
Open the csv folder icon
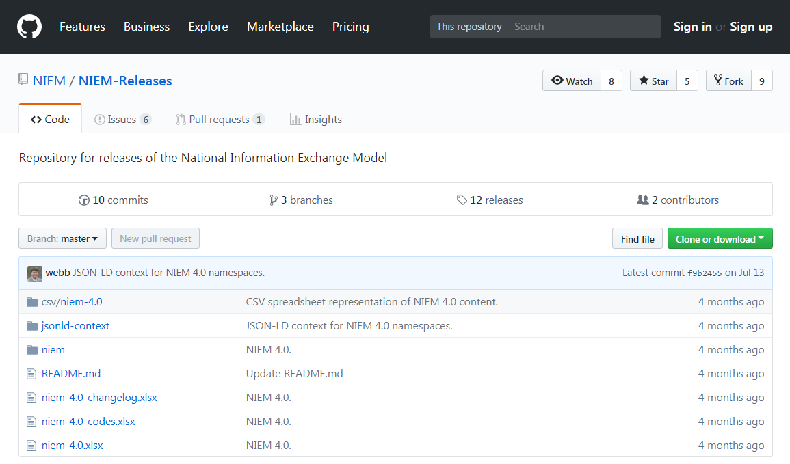pyautogui.click(x=31, y=302)
